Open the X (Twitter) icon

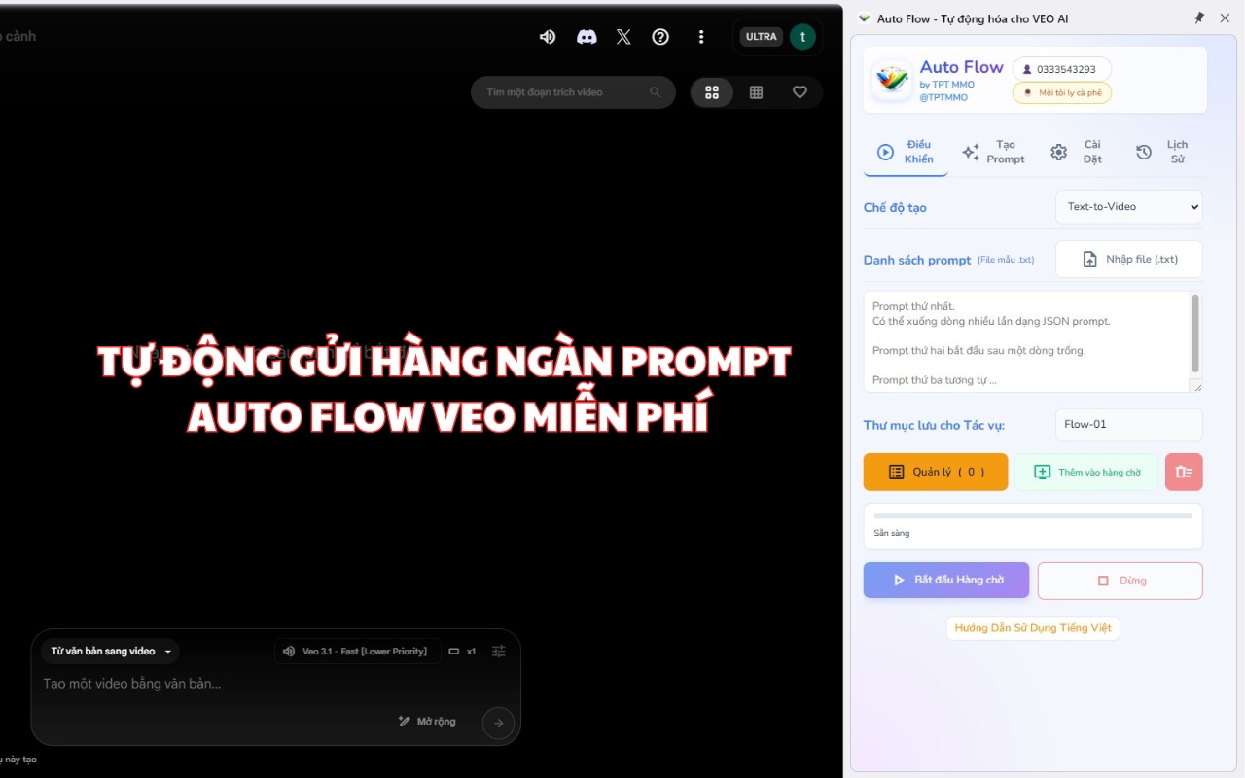click(623, 37)
